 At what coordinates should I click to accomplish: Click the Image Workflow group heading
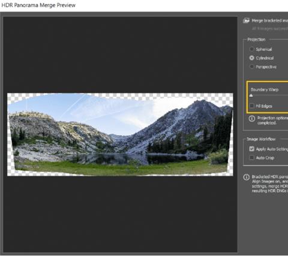(261, 139)
